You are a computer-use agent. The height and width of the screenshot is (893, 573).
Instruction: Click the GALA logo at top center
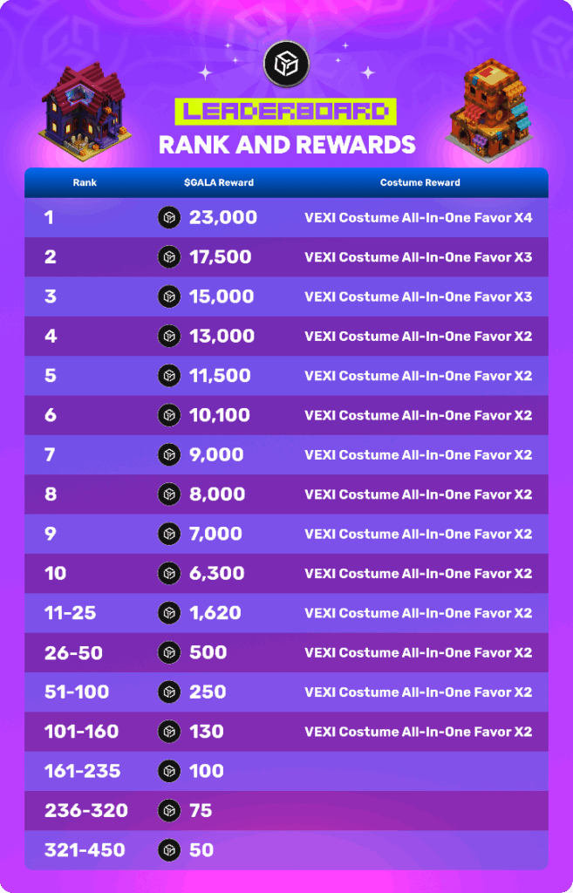(x=286, y=64)
